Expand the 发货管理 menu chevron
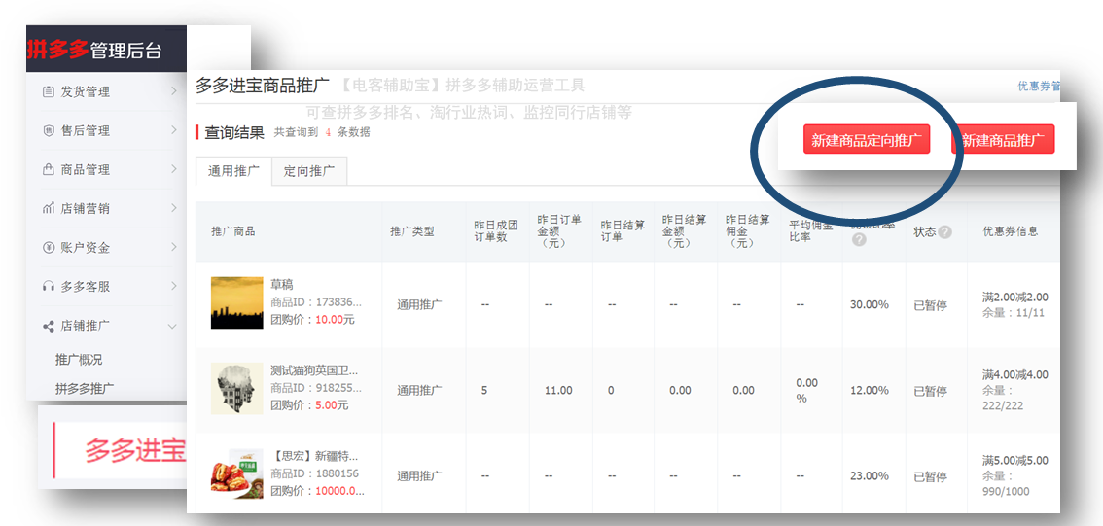This screenshot has height=526, width=1103. click(173, 91)
